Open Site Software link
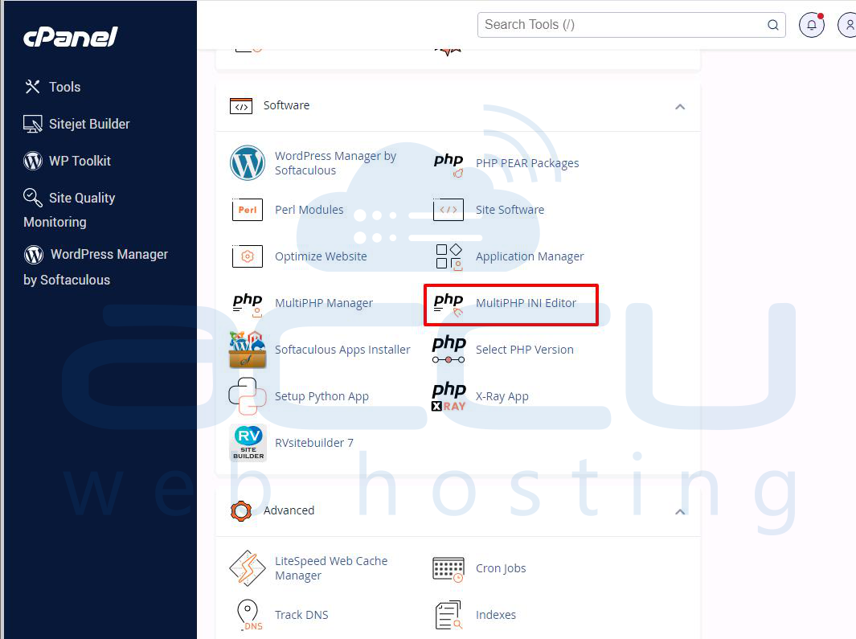This screenshot has height=639, width=856. (x=510, y=210)
